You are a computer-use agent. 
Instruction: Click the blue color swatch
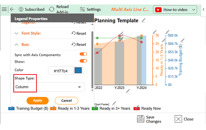point(78,70)
